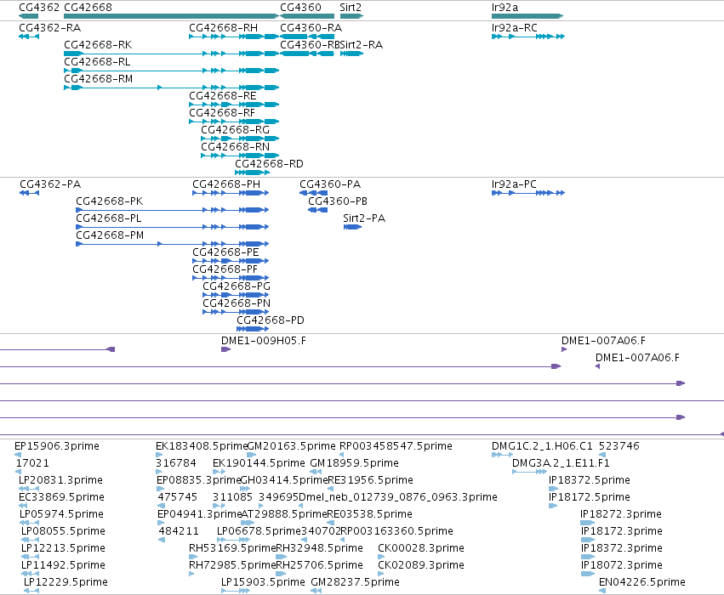Select EST GM20163.5prime
Image resolution: width=724 pixels, height=595 pixels.
(291, 446)
